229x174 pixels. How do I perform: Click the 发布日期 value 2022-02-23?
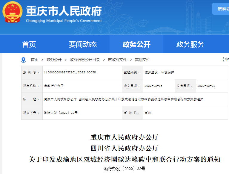pos(206,86)
